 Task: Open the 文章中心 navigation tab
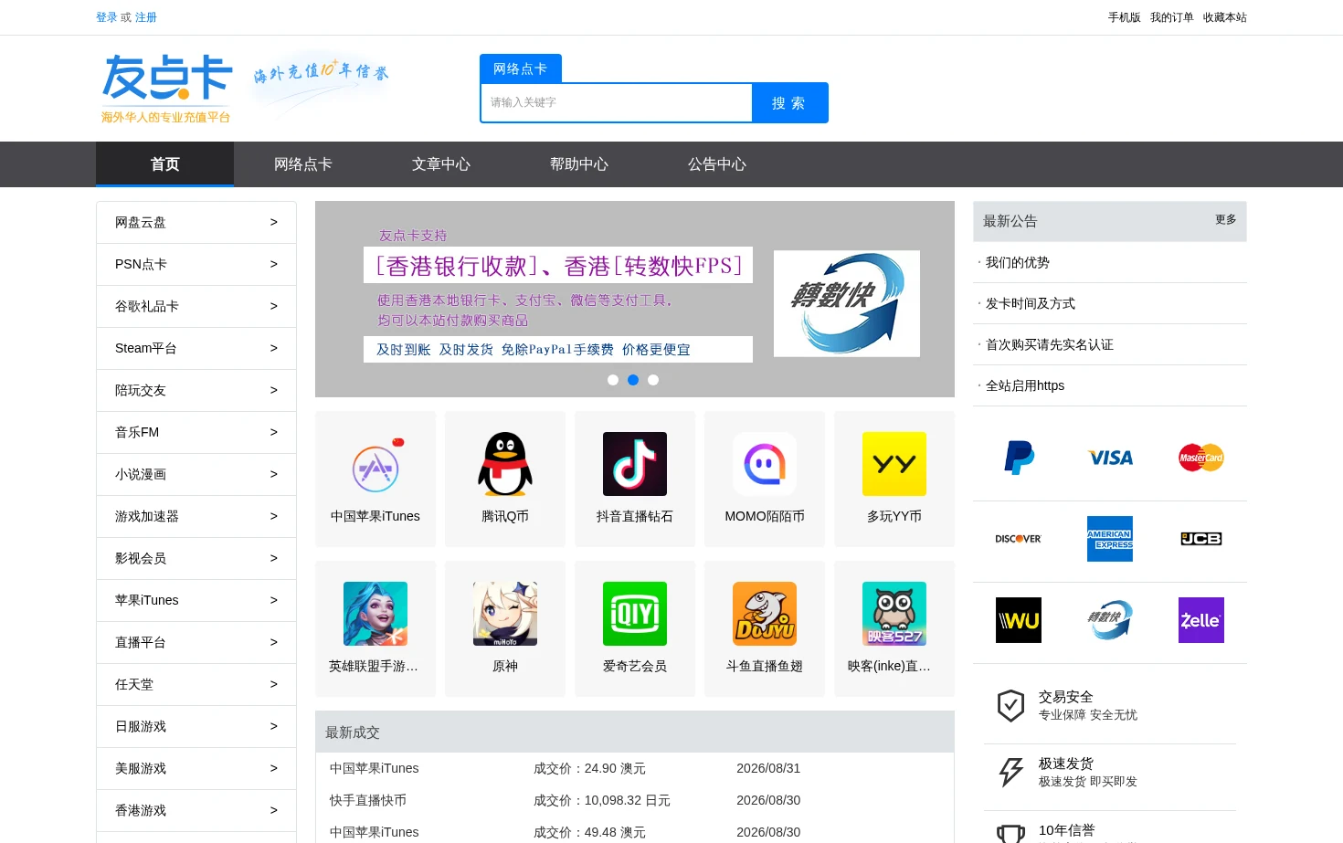440,164
